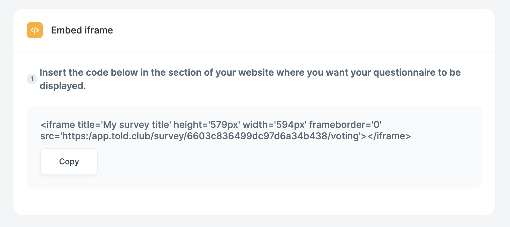Click the Copy button

(69, 162)
